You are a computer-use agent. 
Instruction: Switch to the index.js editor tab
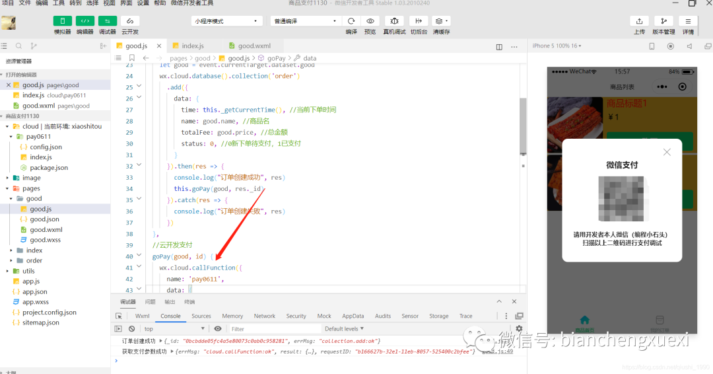[x=193, y=46]
